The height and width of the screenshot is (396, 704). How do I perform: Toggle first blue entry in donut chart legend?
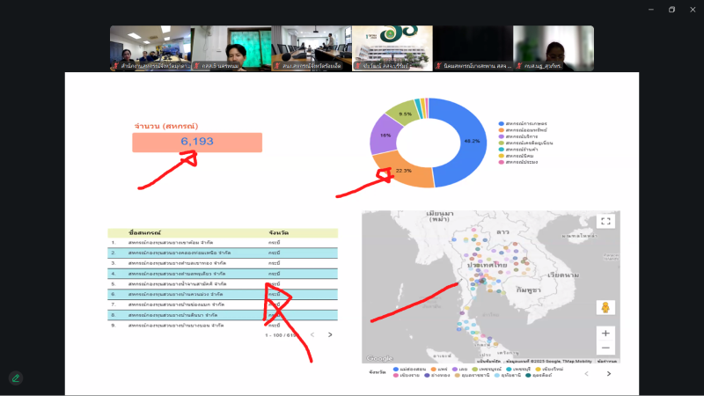pos(502,123)
